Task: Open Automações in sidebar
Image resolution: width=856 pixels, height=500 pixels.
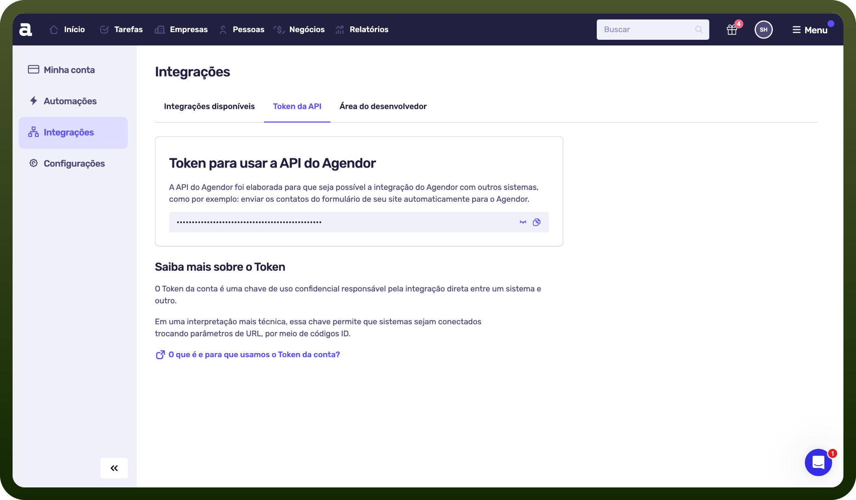Action: (73, 101)
